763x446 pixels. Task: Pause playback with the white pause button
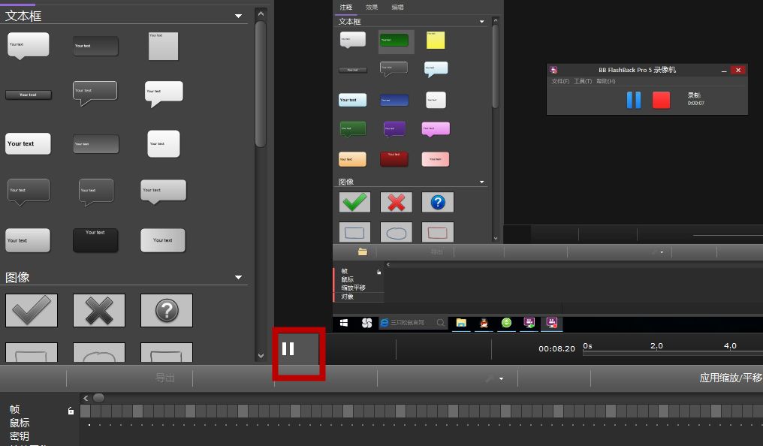288,348
